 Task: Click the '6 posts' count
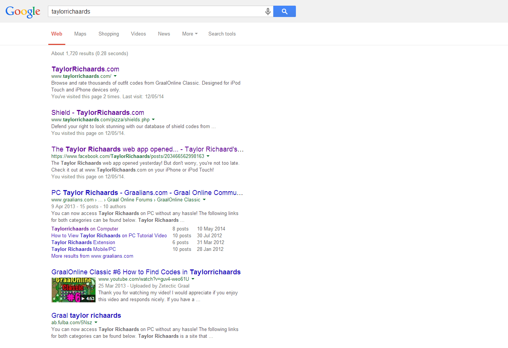180,243
